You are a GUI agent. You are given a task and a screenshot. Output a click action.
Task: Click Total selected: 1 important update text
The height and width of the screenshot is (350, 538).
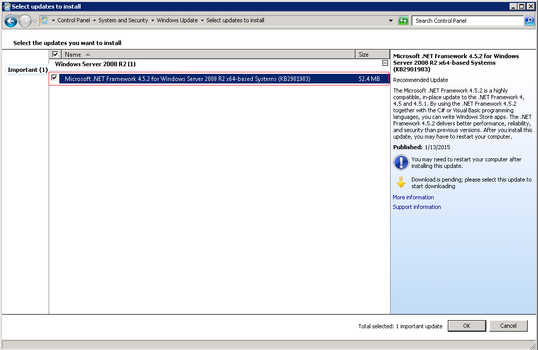tap(400, 326)
